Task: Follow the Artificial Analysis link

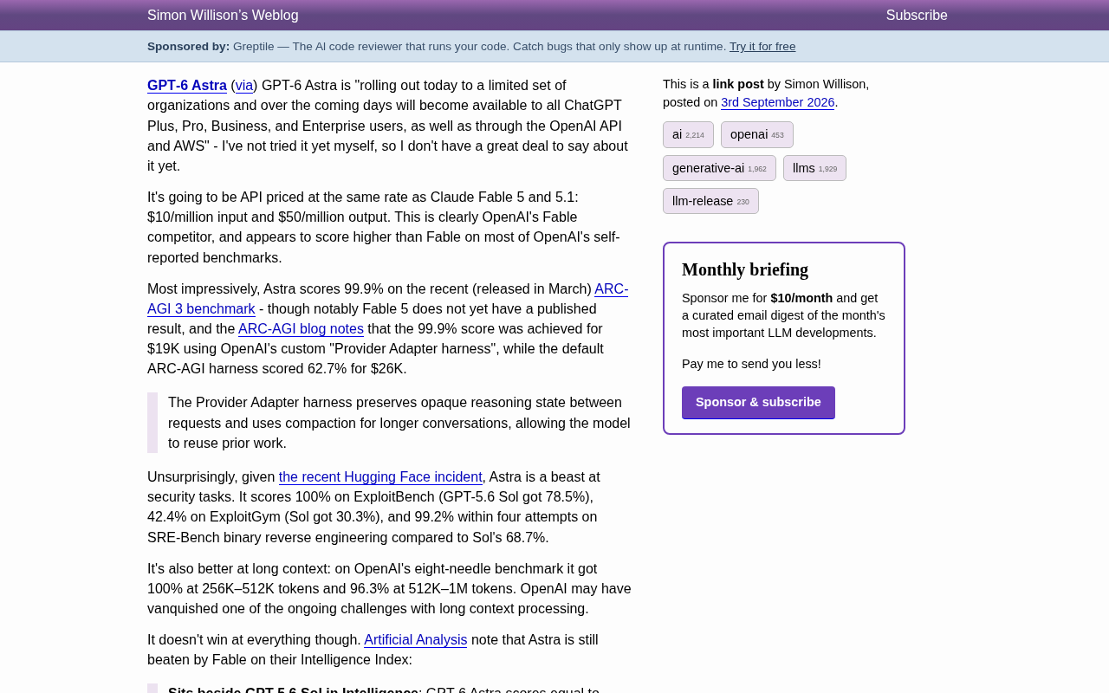Action: [x=415, y=640]
